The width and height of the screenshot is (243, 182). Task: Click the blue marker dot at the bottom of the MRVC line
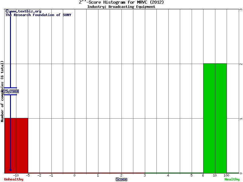click(10, 170)
